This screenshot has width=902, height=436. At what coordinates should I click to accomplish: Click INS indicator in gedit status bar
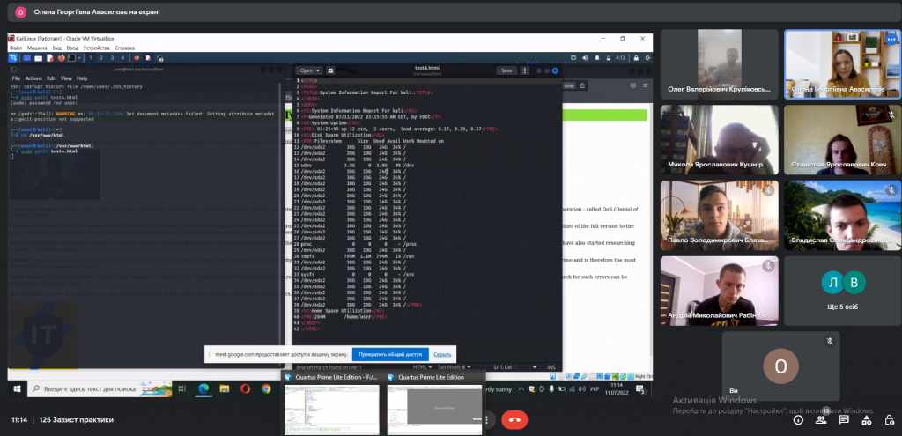point(551,367)
